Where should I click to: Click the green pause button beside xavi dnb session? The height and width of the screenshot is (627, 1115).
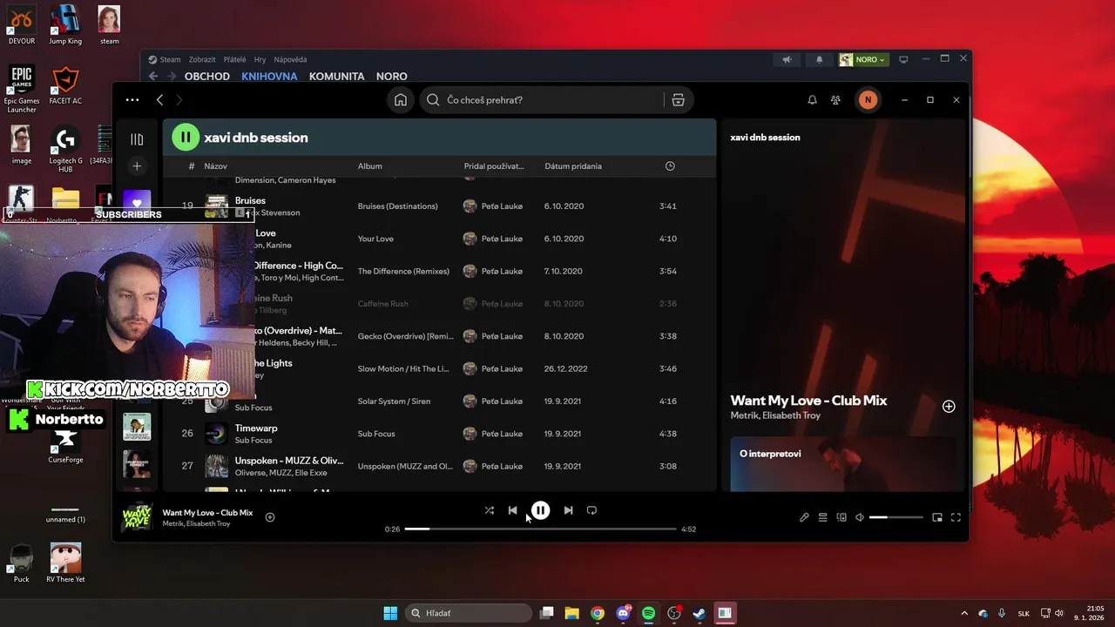[185, 137]
